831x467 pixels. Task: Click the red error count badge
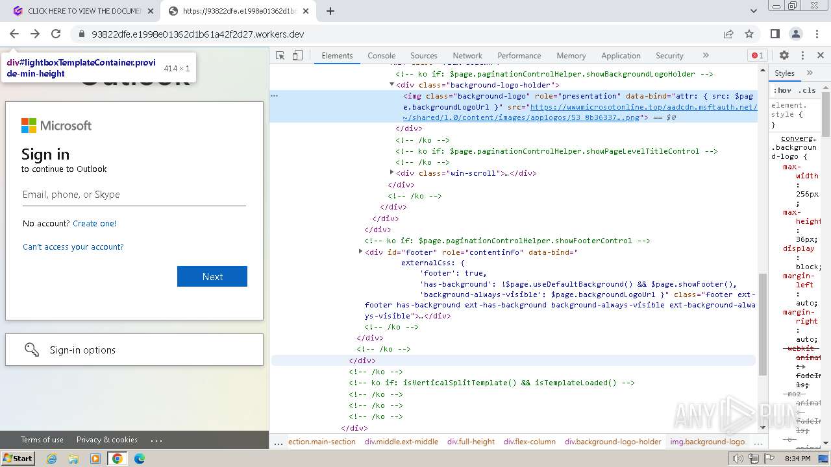757,56
